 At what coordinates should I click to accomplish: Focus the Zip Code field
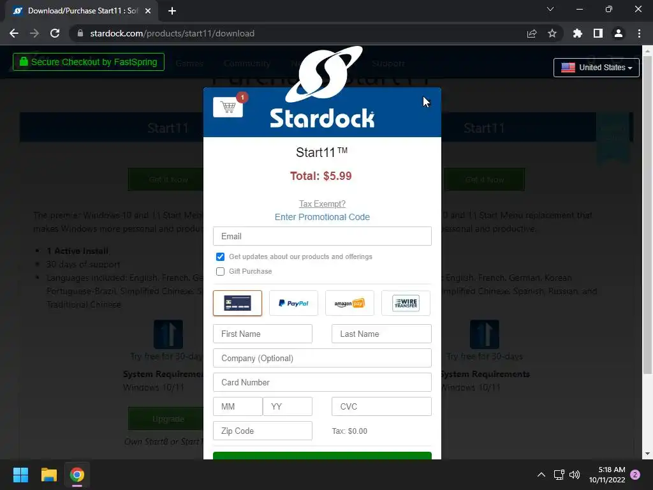point(262,431)
